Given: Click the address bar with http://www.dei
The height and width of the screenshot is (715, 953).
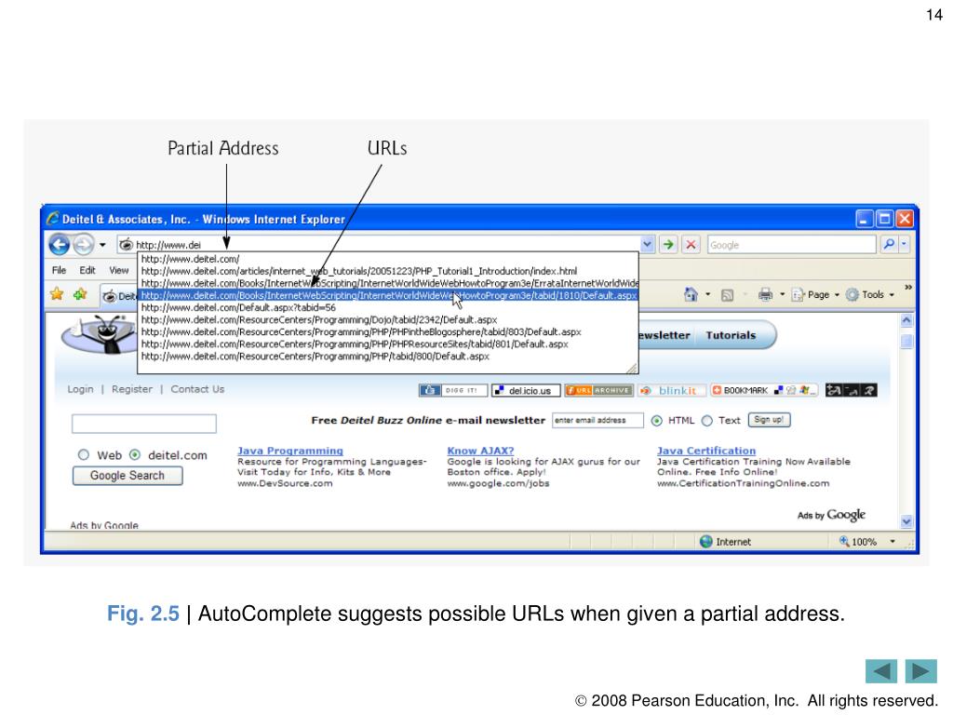Looking at the screenshot, I should pyautogui.click(x=379, y=245).
